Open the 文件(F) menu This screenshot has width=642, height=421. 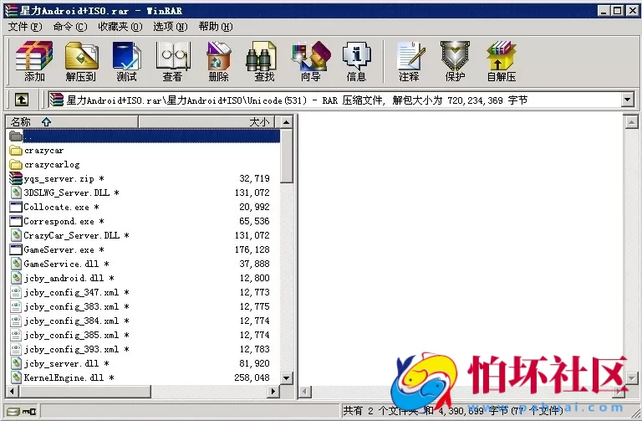point(25,27)
